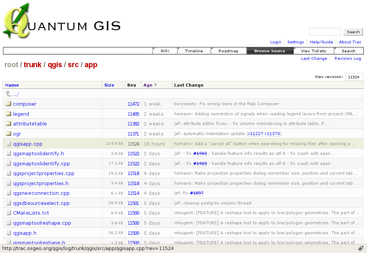Open the legend folder link
The width and height of the screenshot is (367, 253).
21,114
